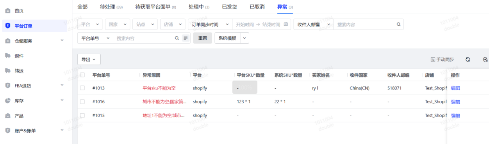Click the buyer name ry l cell
Viewport: 489px width, 144px height.
pos(315,88)
